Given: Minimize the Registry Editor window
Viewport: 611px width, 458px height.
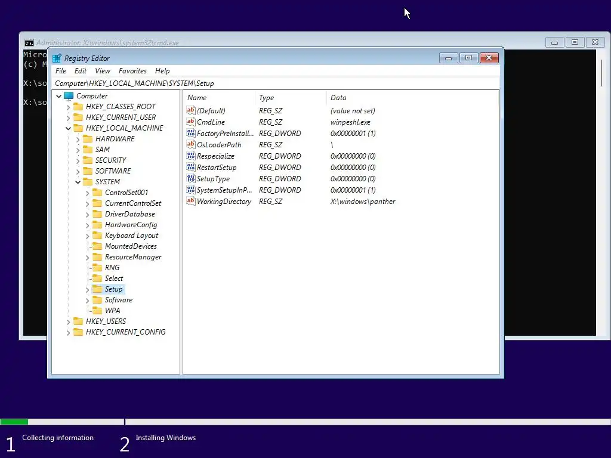Looking at the screenshot, I should tap(448, 58).
